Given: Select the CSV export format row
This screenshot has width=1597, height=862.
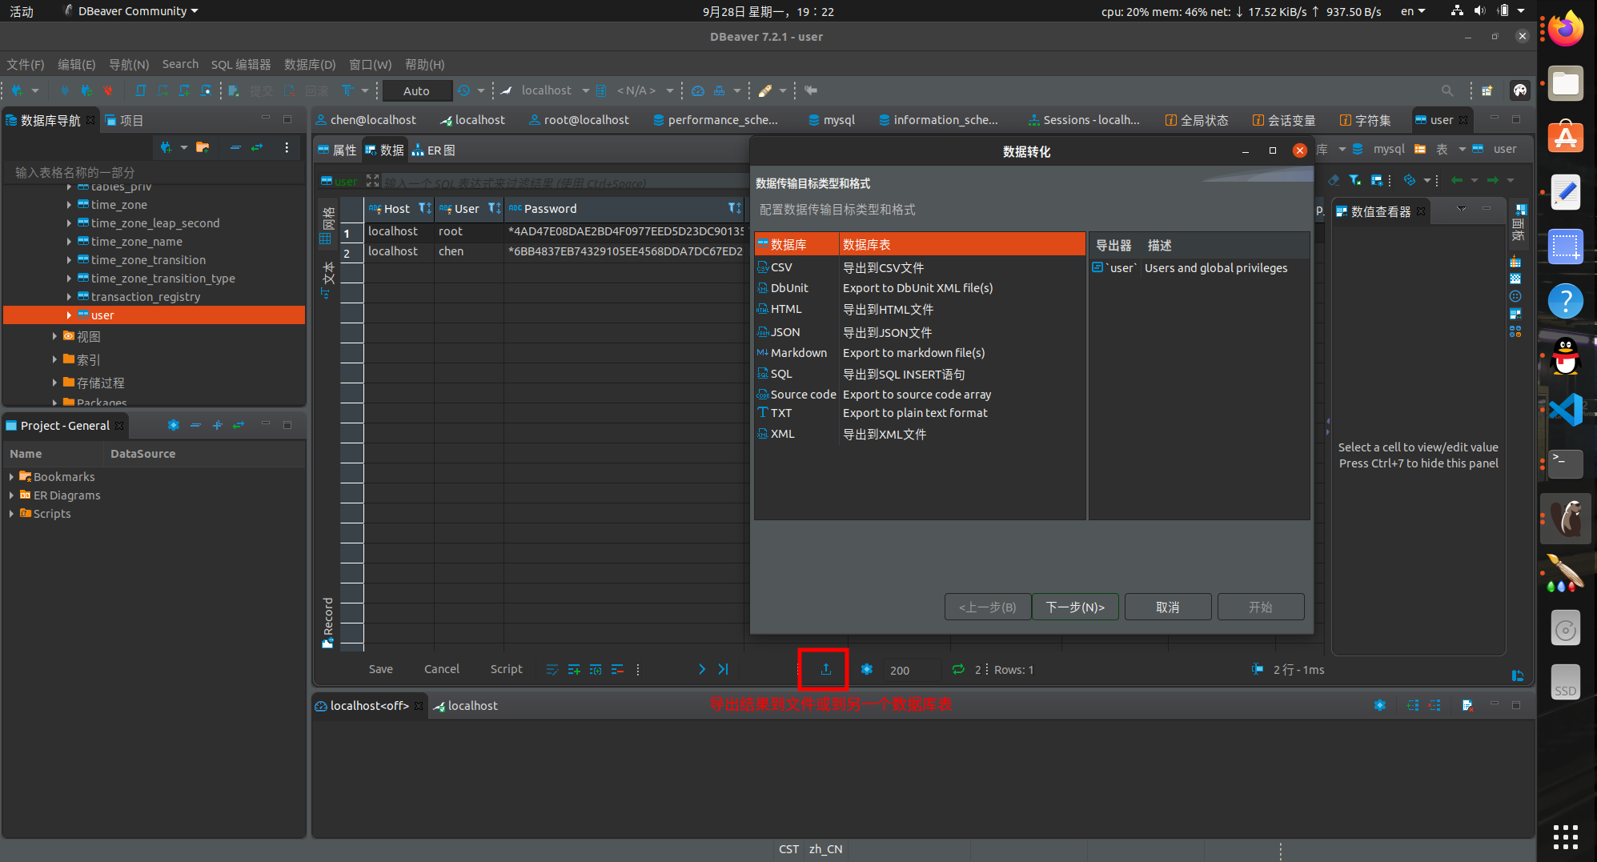Looking at the screenshot, I should coord(920,267).
